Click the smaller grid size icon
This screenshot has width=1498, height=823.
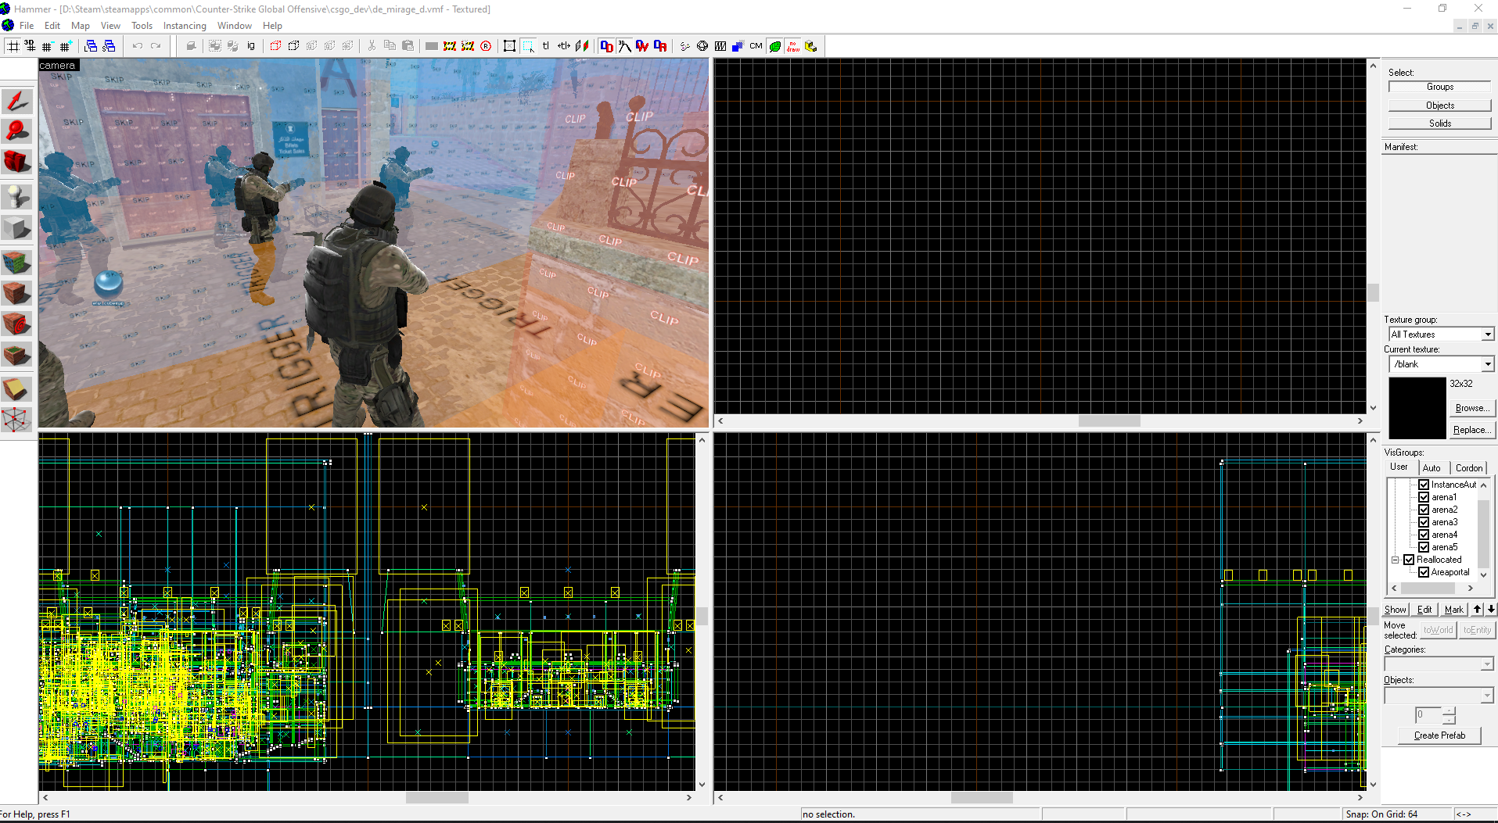(48, 46)
